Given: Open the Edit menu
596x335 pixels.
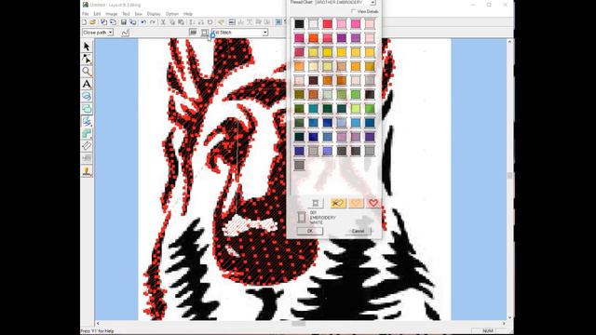Looking at the screenshot, I should click(97, 14).
